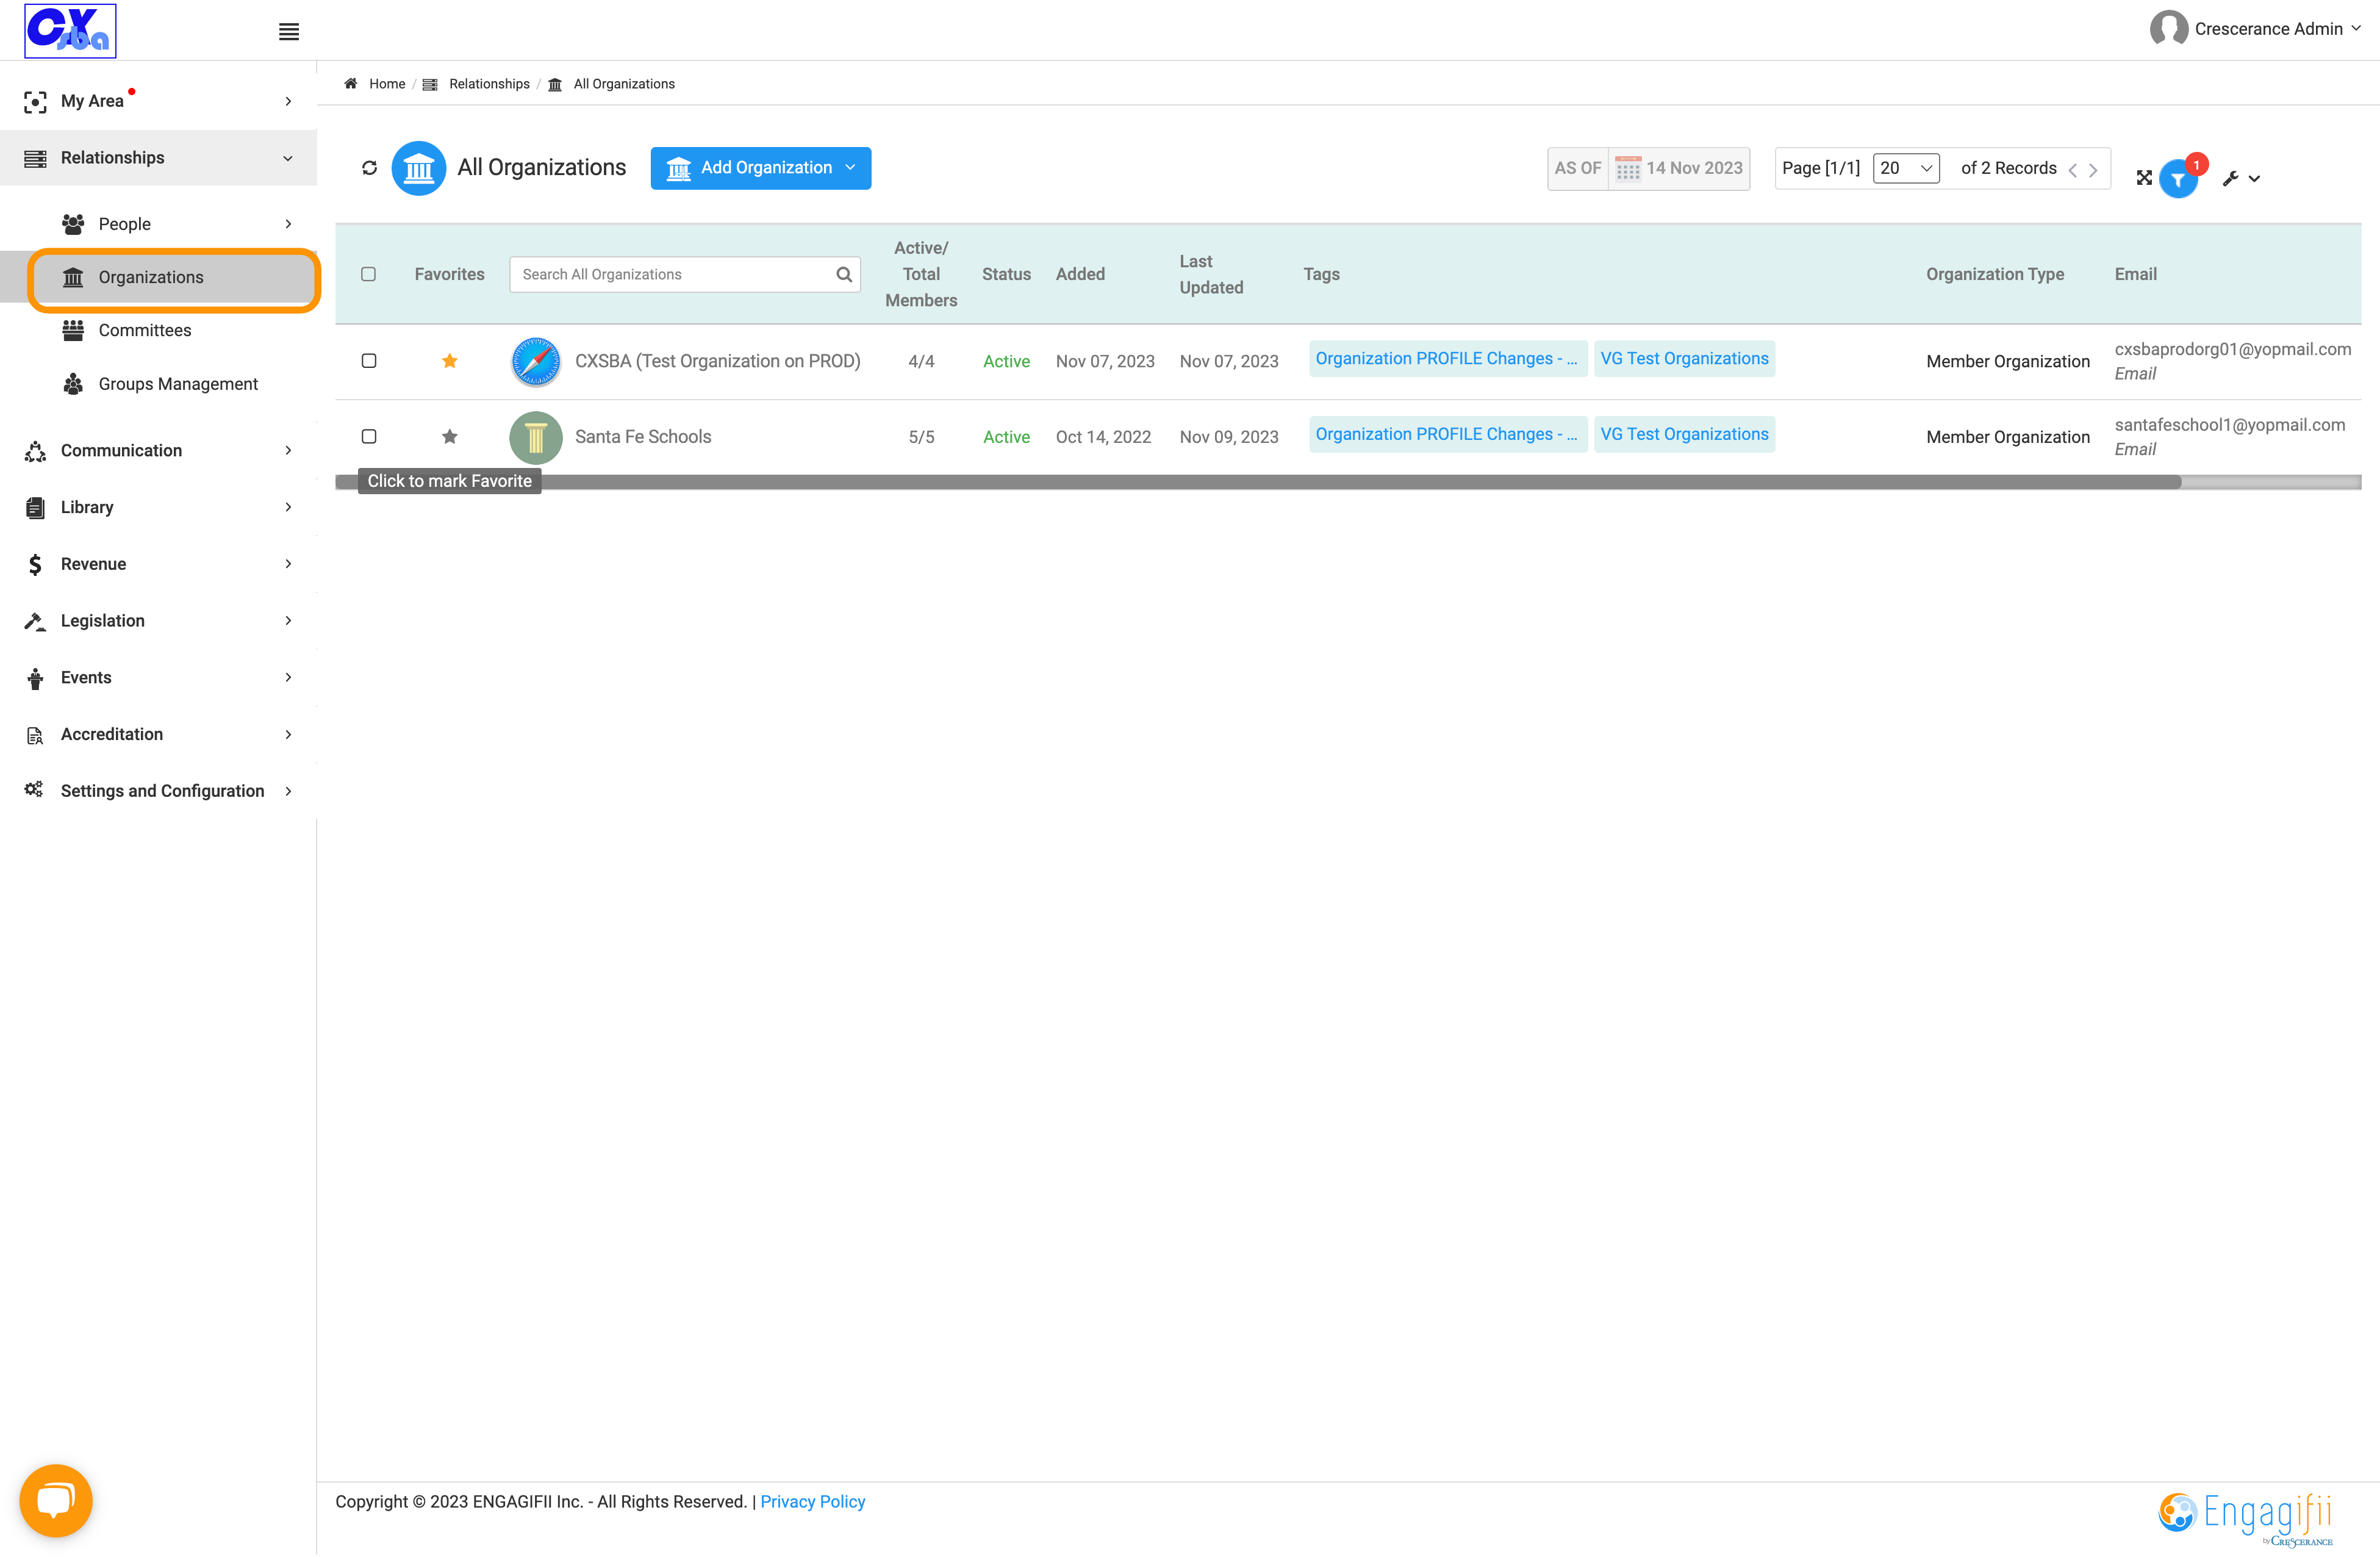
Task: Click the Santa Fe Schools pillar avatar
Action: tap(536, 438)
